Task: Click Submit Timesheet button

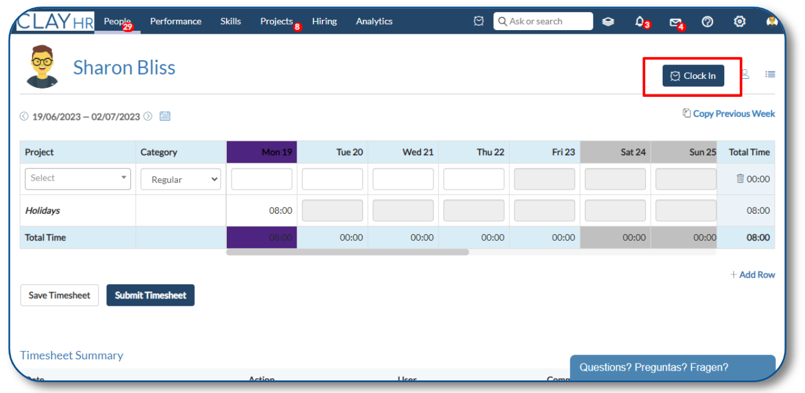Action: tap(151, 296)
